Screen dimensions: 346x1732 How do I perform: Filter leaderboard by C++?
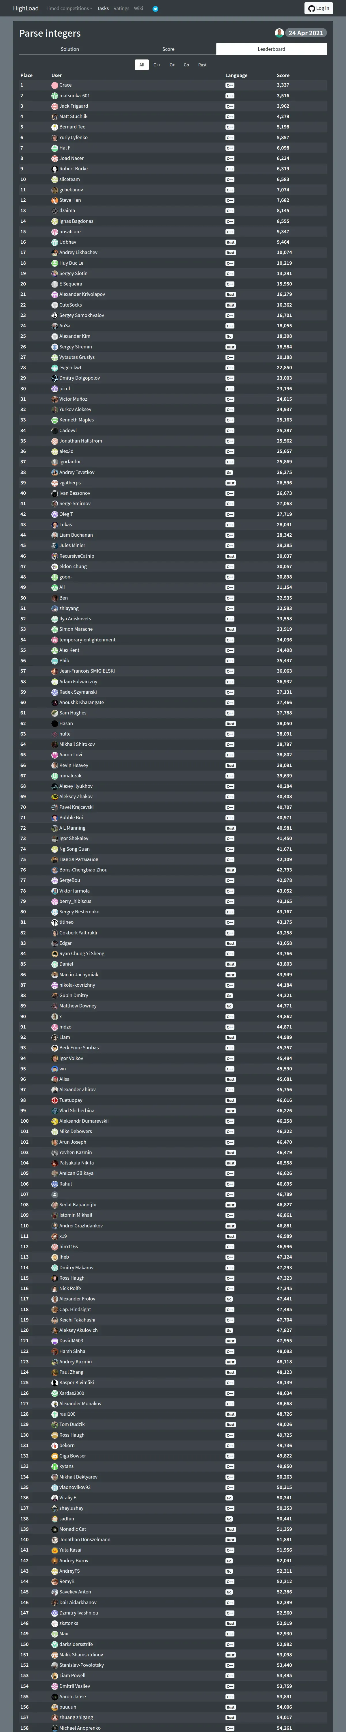tap(157, 65)
